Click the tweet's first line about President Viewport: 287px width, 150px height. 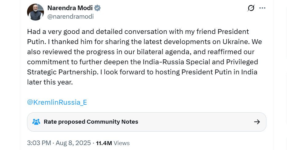138,32
